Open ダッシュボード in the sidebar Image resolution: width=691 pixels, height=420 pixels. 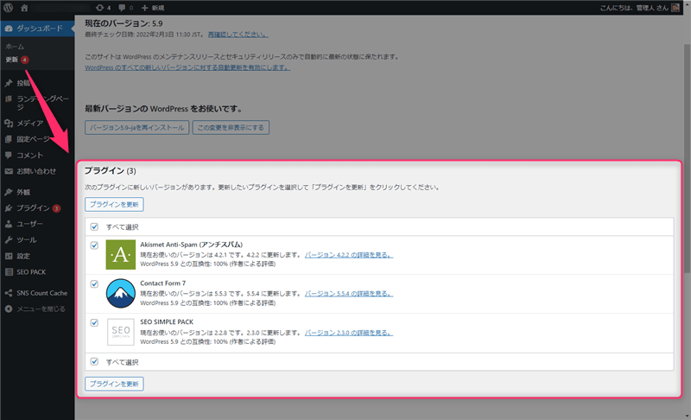(37, 29)
